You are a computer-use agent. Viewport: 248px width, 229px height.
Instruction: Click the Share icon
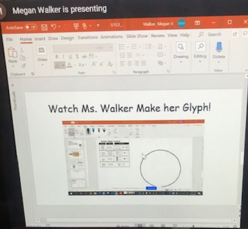coord(235,34)
